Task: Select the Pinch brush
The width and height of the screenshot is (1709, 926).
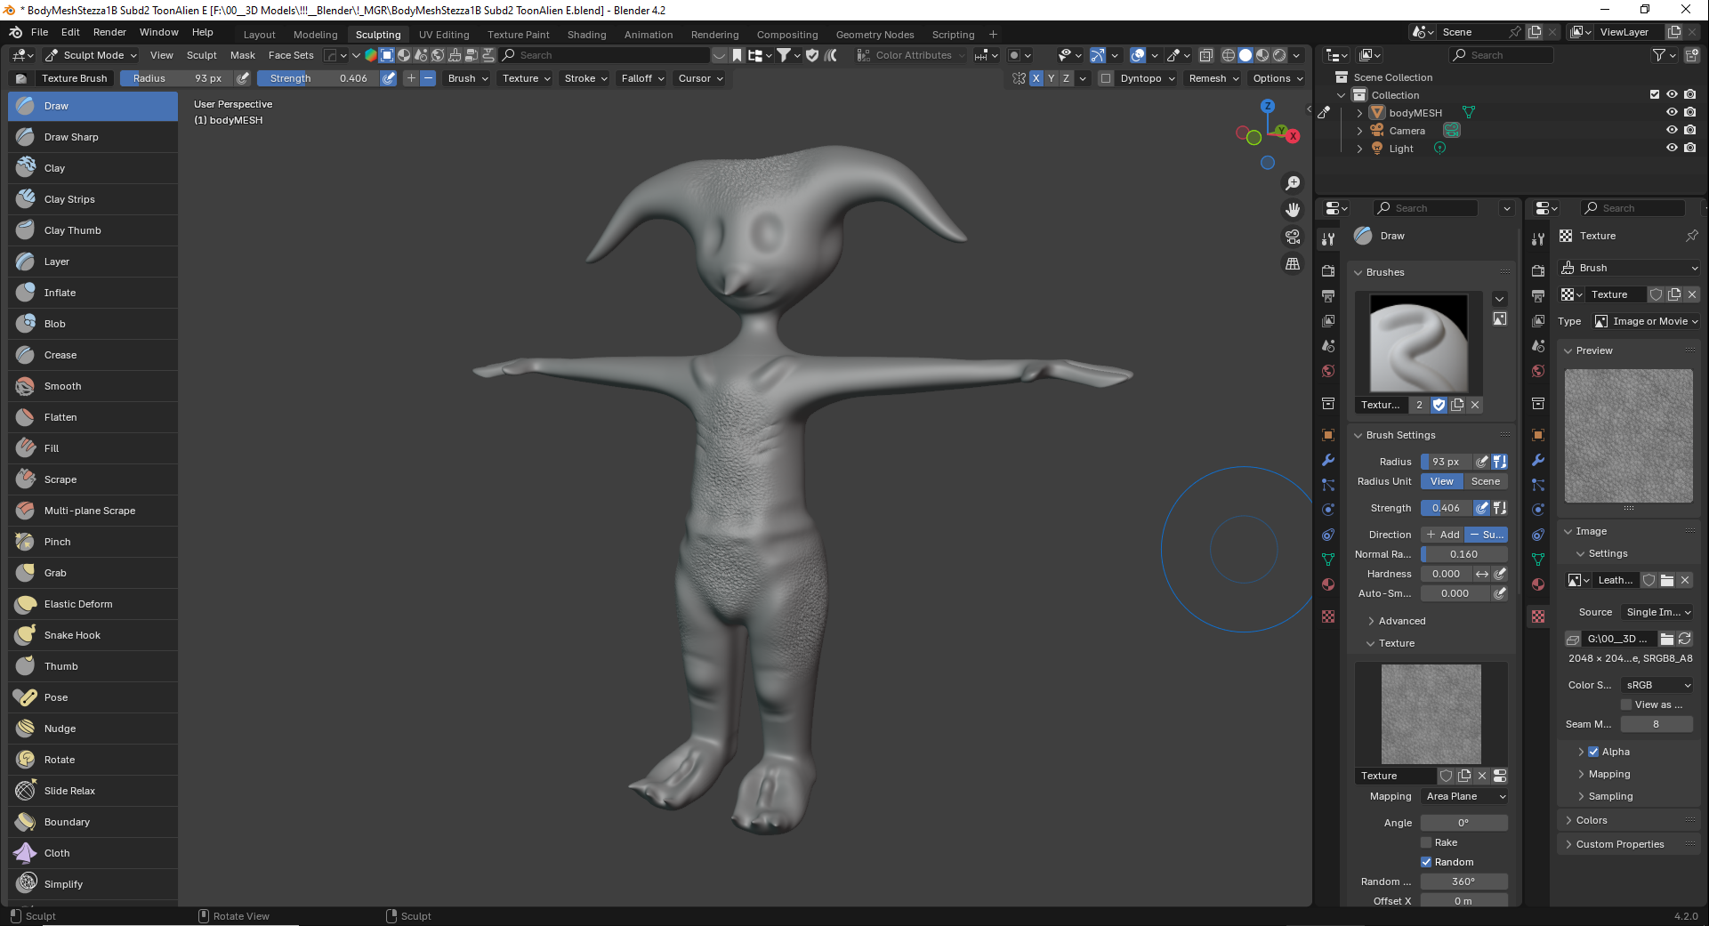Action: click(x=93, y=542)
